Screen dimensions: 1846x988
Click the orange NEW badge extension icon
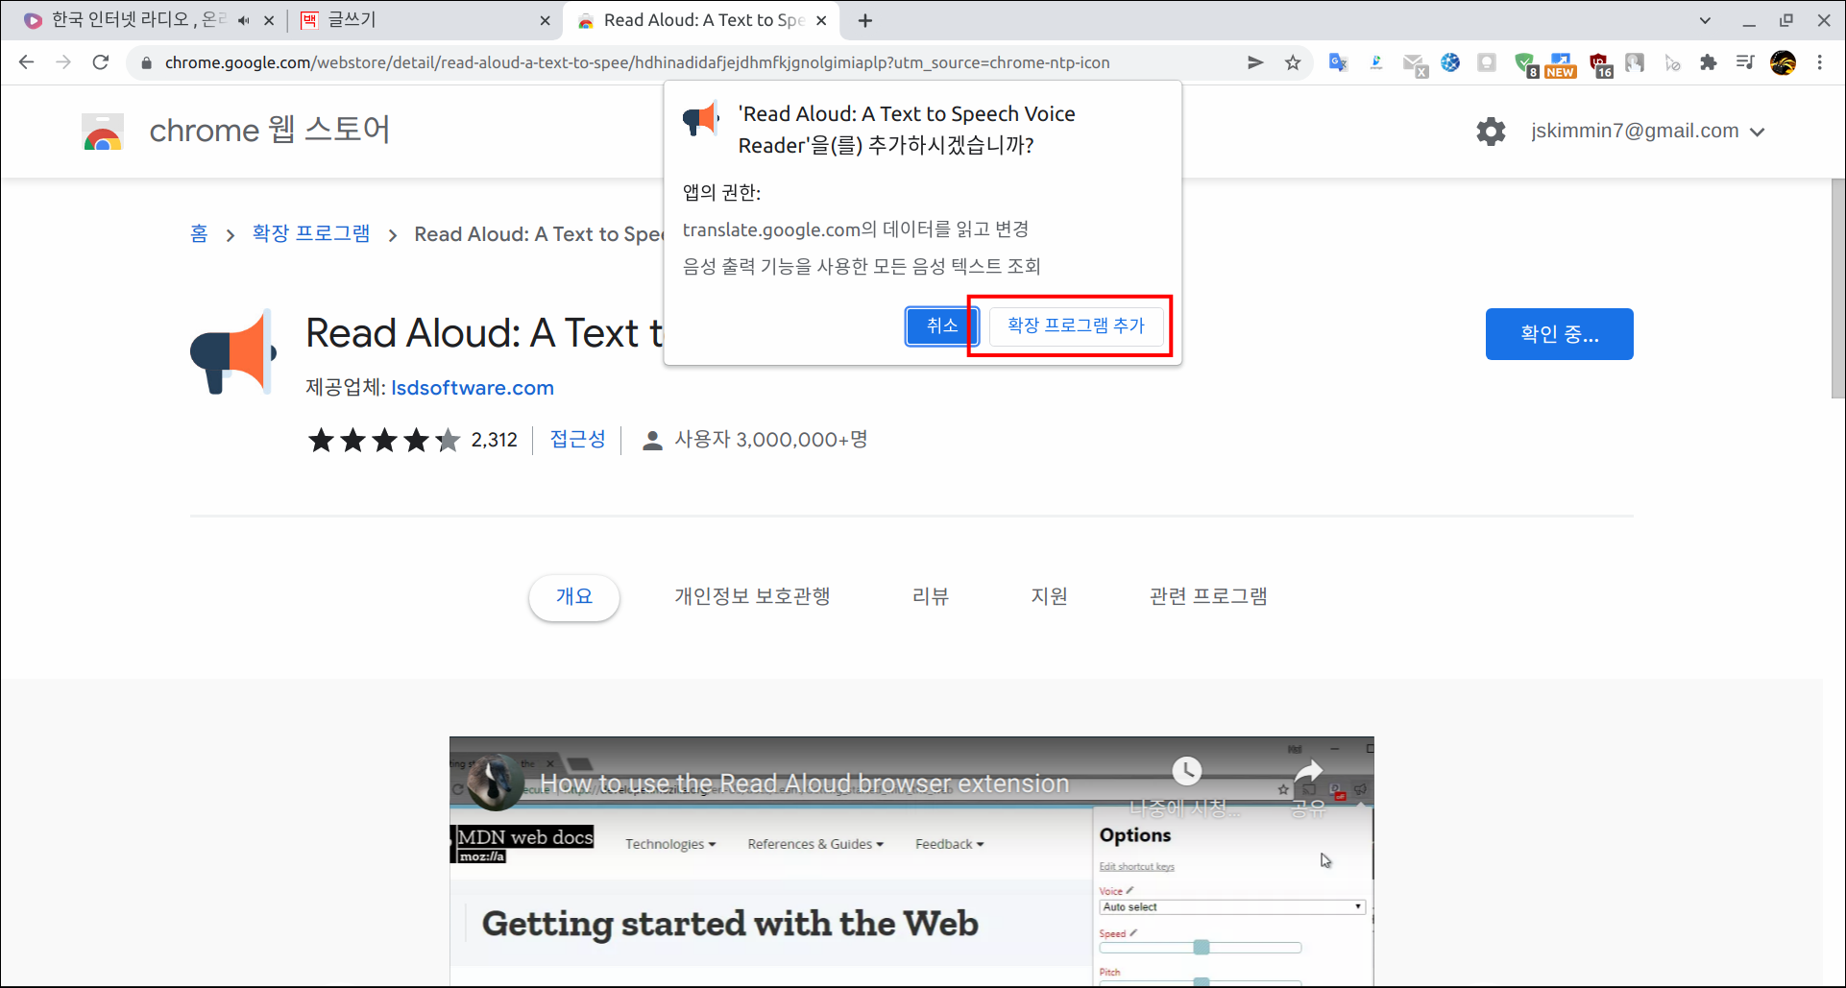coord(1562,62)
